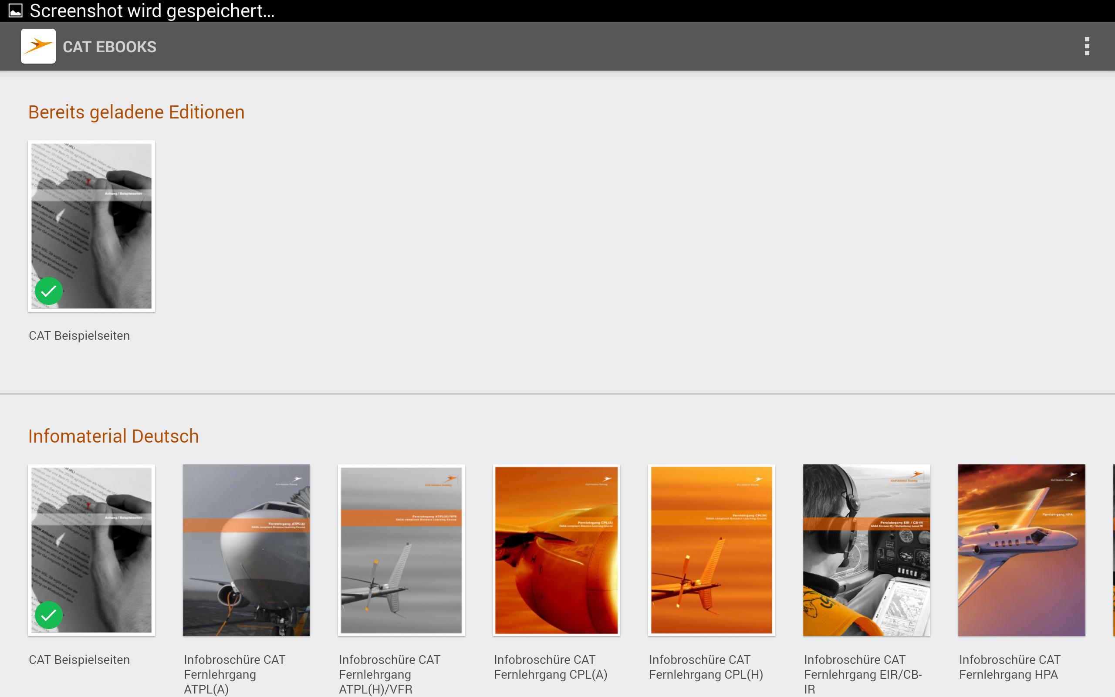1115x697 pixels.
Task: Tap 'Infobroschüre CAT Fernlehrgang ATPL(A)' label
Action: [234, 674]
